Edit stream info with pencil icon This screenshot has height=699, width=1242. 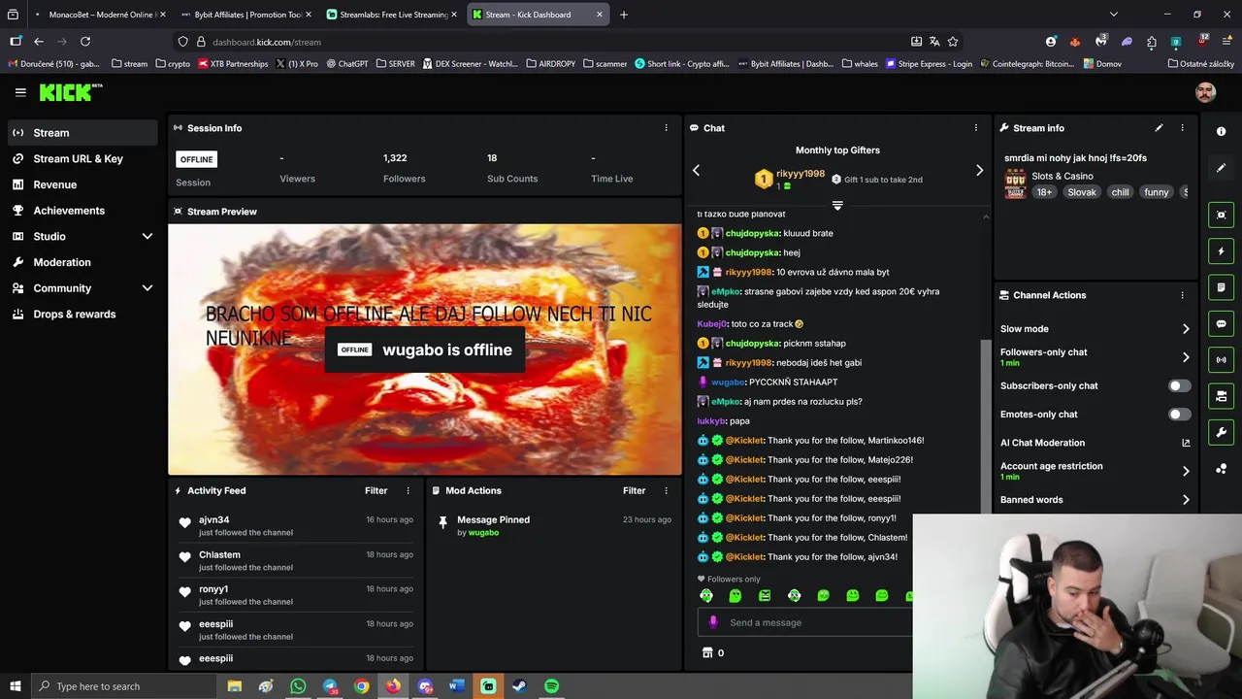pyautogui.click(x=1159, y=128)
